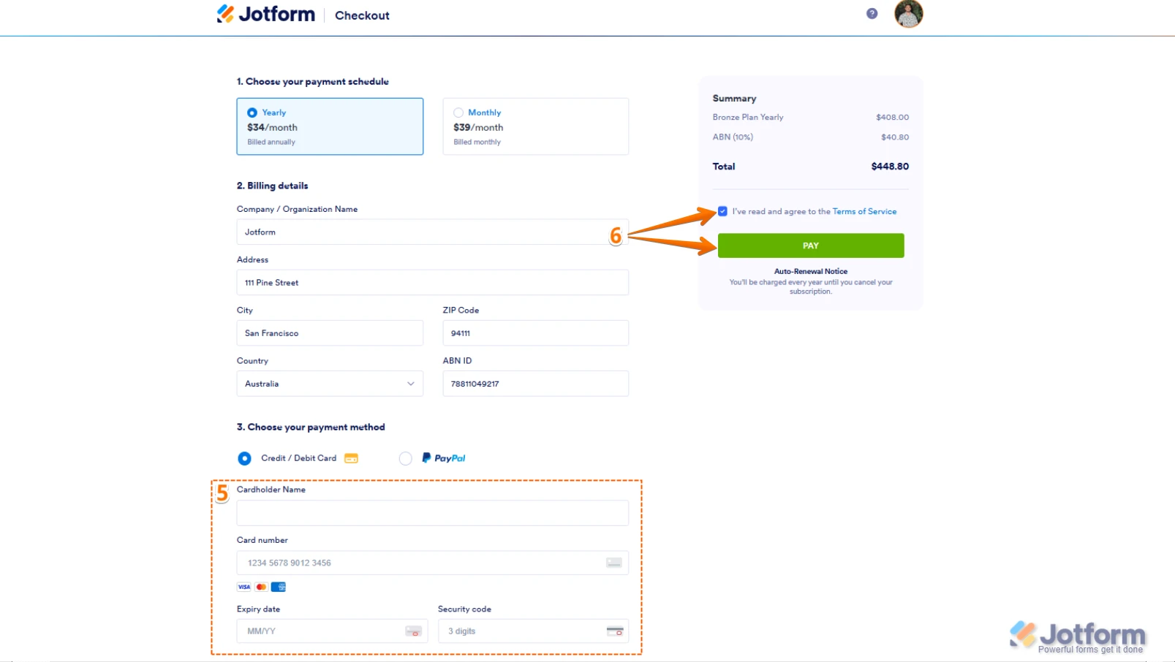Screen dimensions: 1175x662
Task: Click the Jotform logo in header
Action: [266, 15]
